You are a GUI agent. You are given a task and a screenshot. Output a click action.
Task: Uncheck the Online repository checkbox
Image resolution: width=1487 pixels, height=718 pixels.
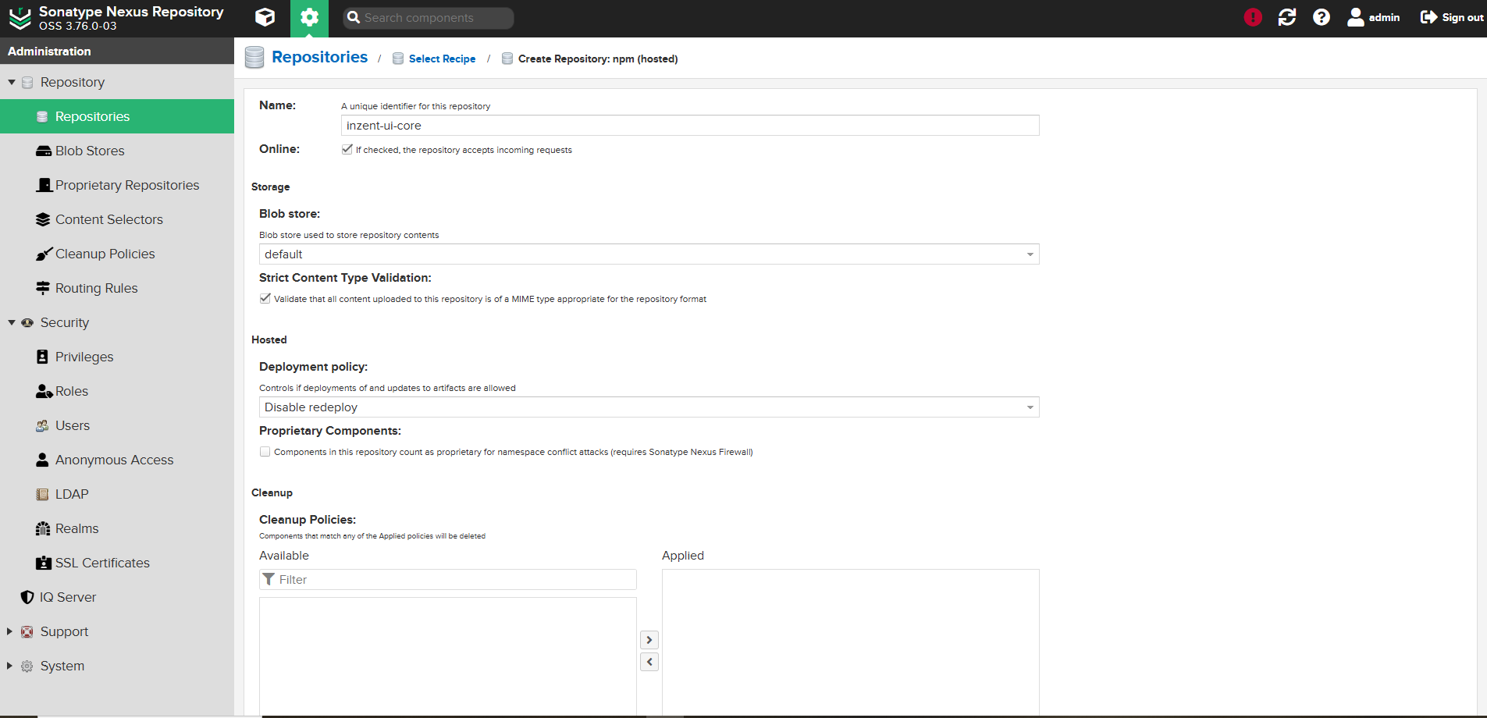(347, 149)
